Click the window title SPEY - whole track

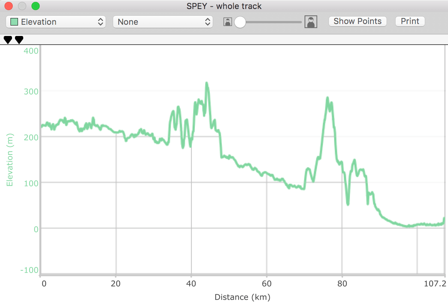(x=224, y=6)
